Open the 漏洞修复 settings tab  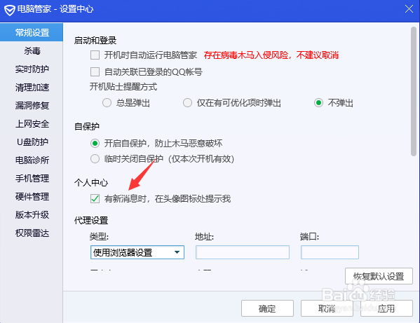(x=32, y=105)
